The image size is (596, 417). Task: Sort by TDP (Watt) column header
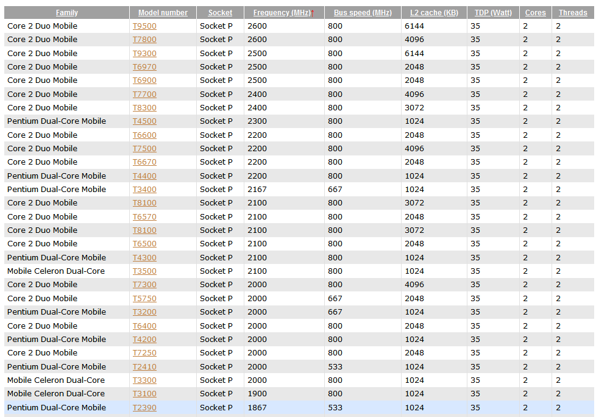click(x=493, y=13)
